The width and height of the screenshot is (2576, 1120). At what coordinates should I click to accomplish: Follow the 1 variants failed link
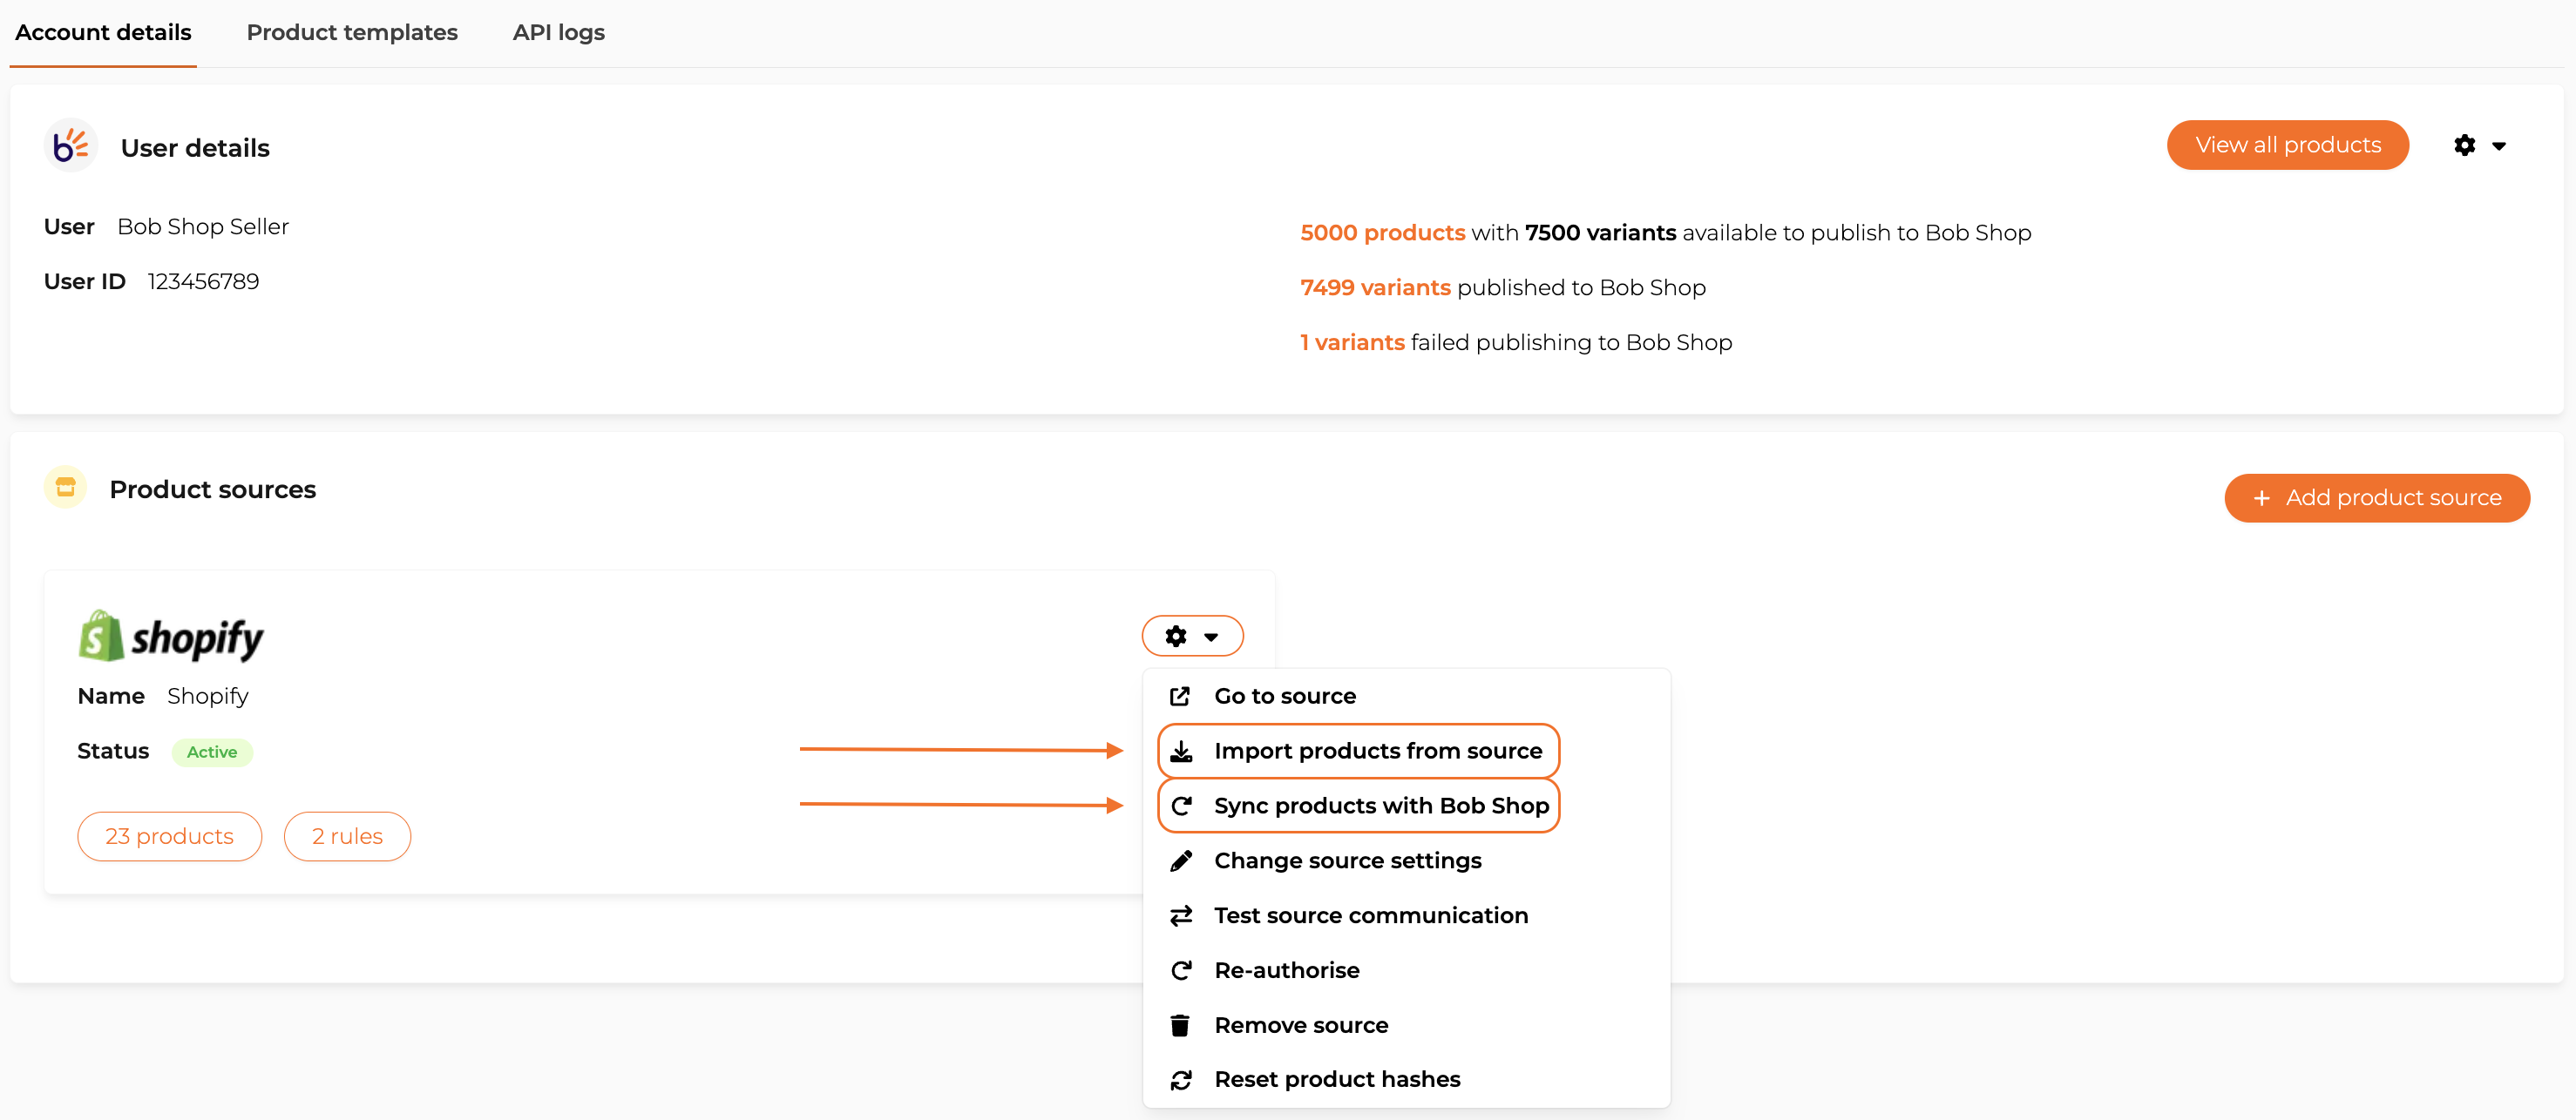[1352, 342]
